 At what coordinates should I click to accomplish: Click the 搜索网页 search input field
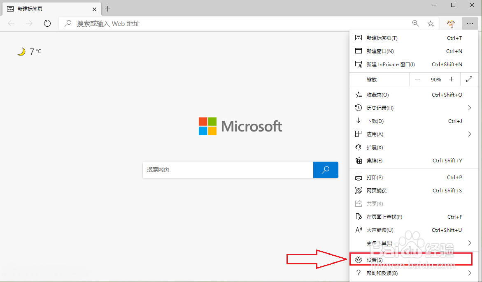click(x=228, y=170)
